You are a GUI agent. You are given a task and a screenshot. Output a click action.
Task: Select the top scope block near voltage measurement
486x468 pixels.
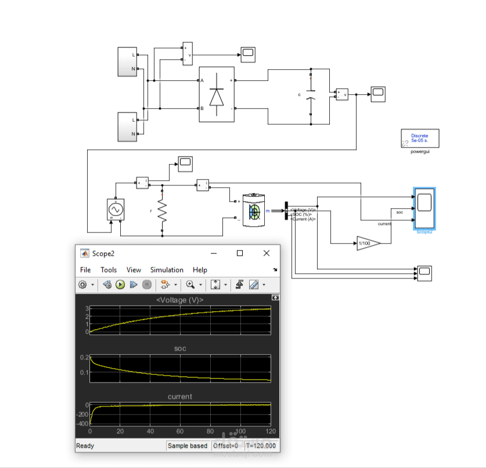point(248,55)
